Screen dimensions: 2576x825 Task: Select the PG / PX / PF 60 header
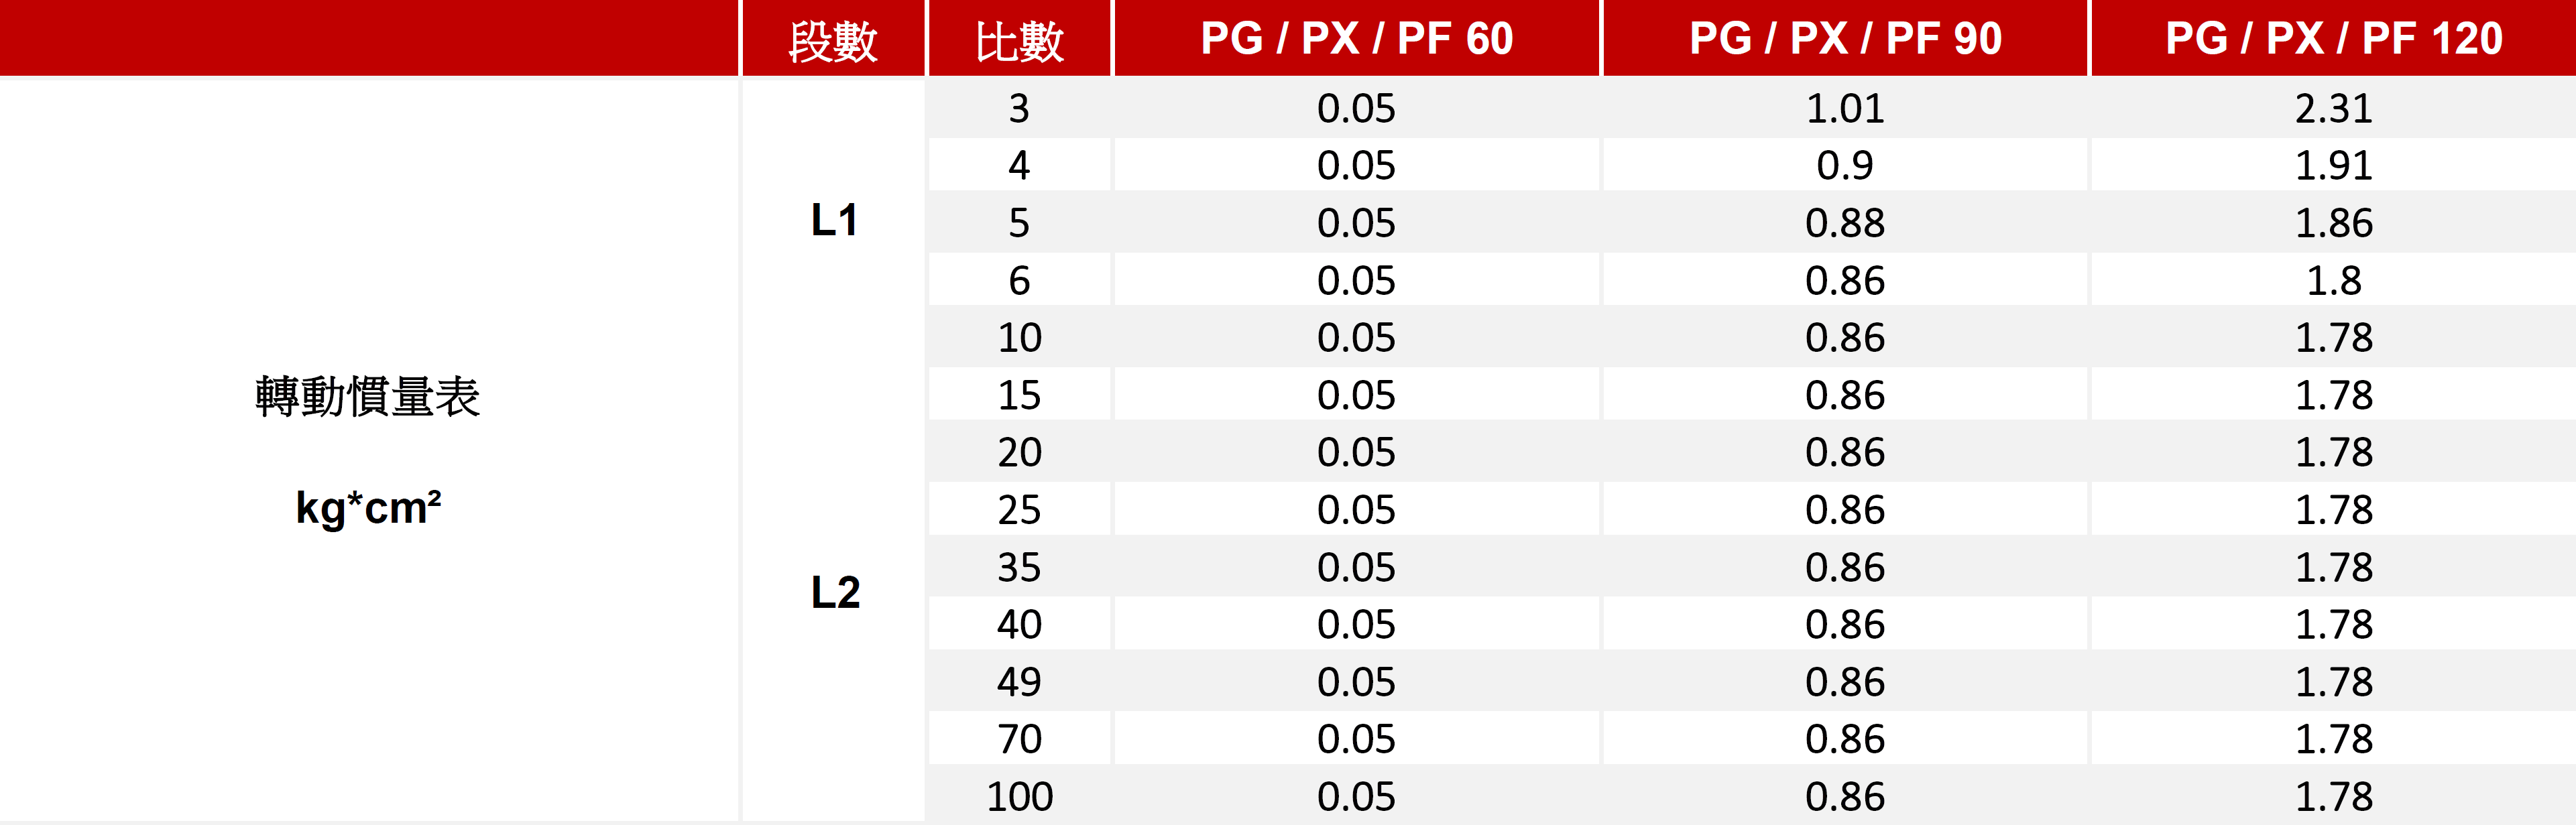coord(1356,39)
